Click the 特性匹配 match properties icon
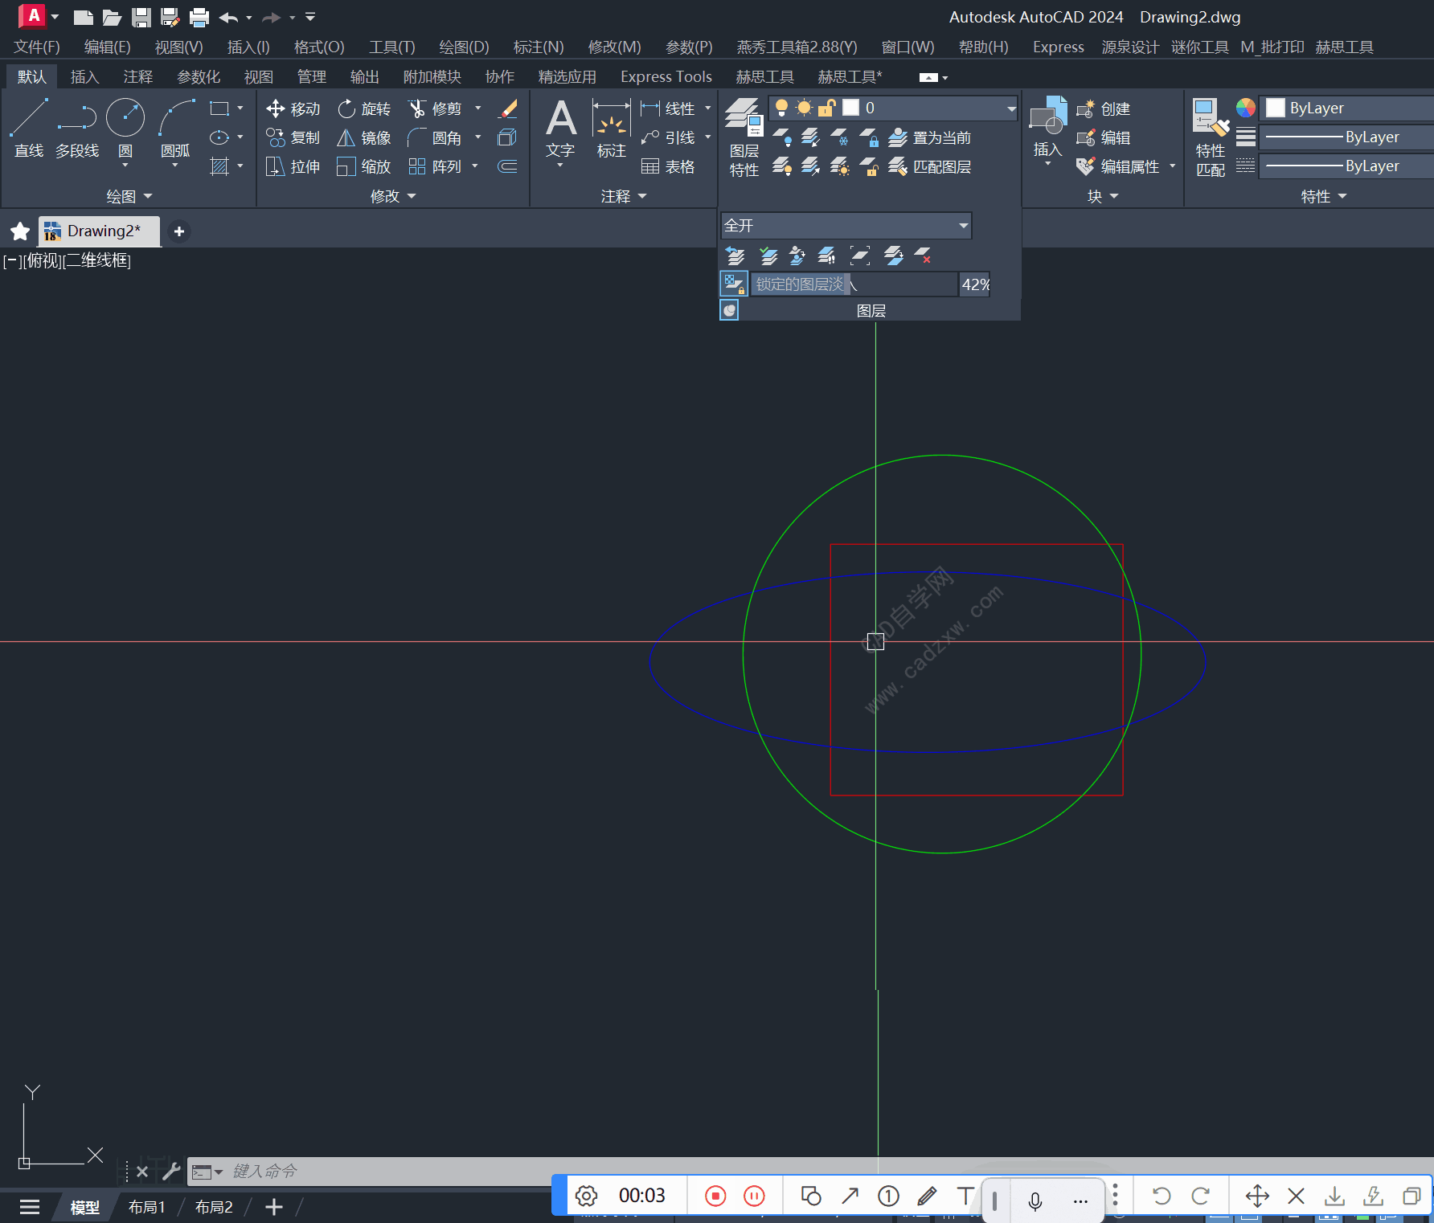 click(x=1211, y=137)
